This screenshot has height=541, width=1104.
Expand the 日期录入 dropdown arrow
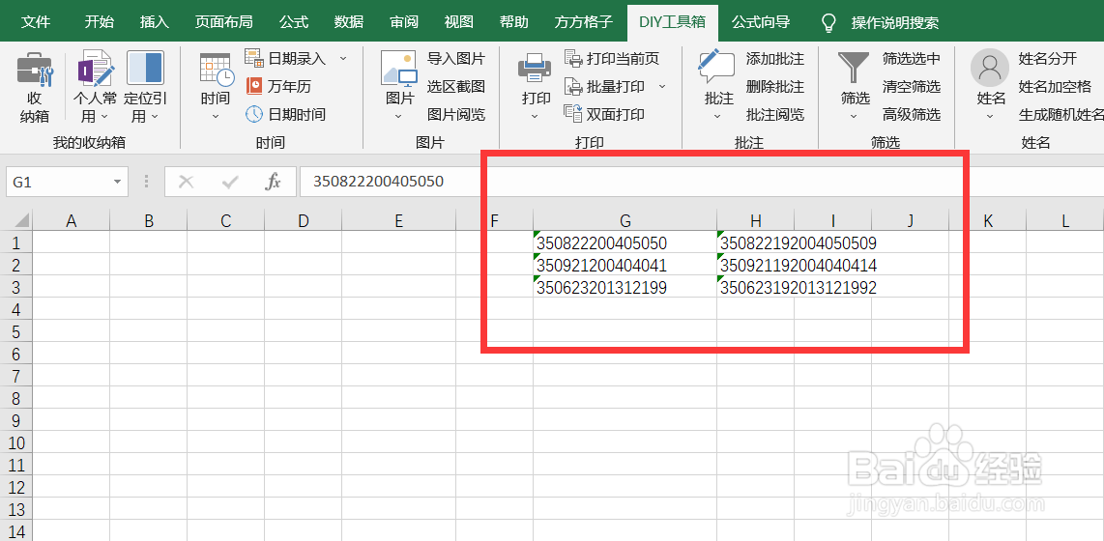pyautogui.click(x=343, y=58)
